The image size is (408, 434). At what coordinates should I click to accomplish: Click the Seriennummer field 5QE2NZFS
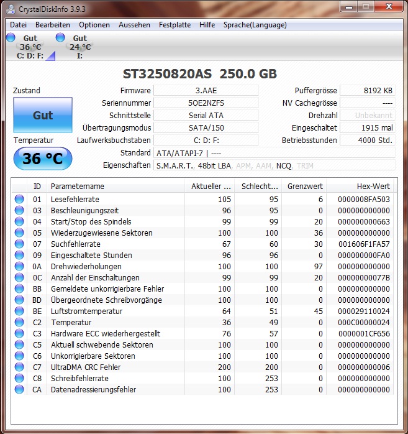pyautogui.click(x=206, y=103)
